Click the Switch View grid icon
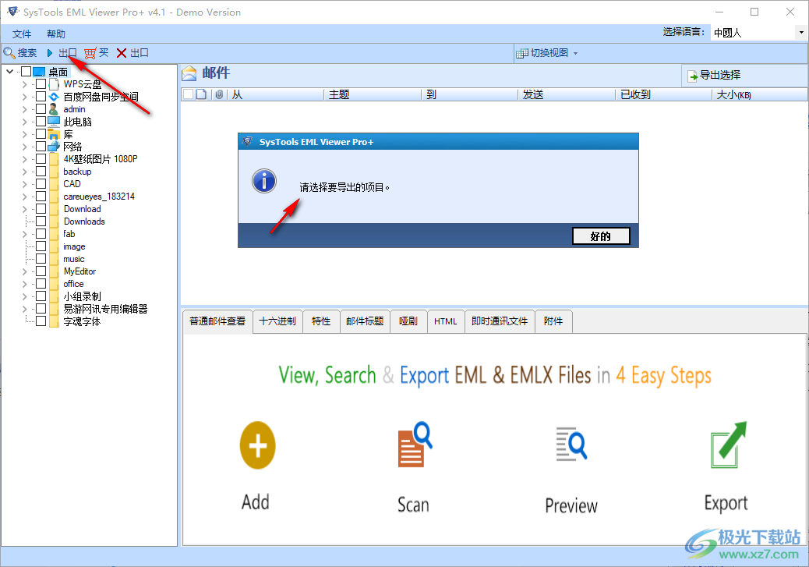809x567 pixels. tap(522, 53)
